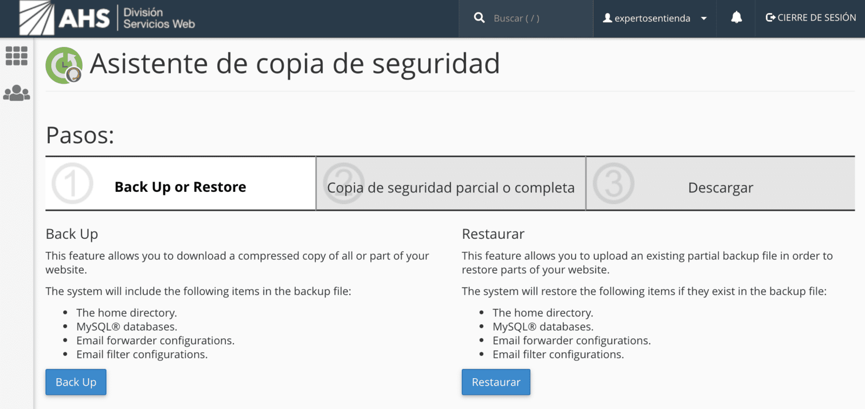Image resolution: width=865 pixels, height=409 pixels.
Task: Click the logout arrow icon
Action: pyautogui.click(x=770, y=18)
